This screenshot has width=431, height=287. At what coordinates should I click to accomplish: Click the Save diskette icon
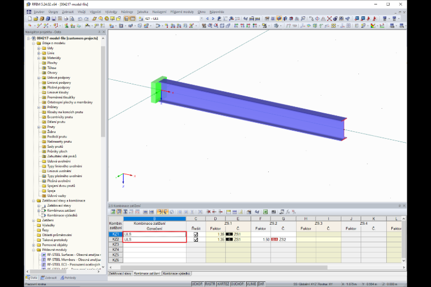pos(54,19)
